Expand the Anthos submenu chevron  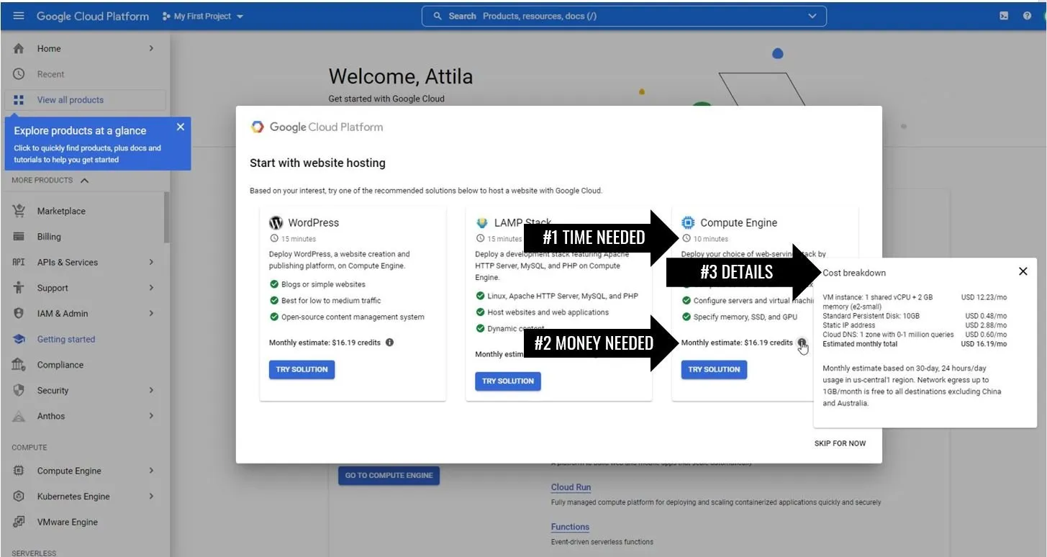(151, 416)
